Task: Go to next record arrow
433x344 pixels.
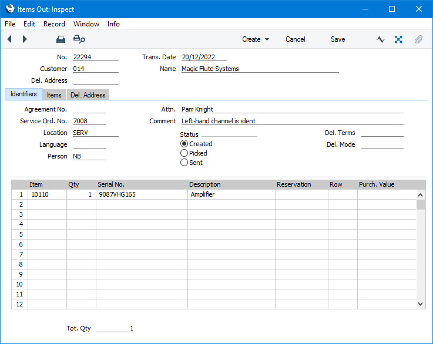Action: tap(25, 39)
